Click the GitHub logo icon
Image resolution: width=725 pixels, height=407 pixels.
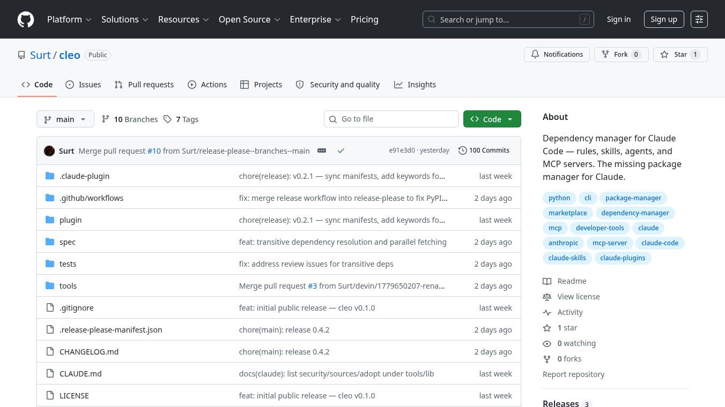click(x=26, y=19)
